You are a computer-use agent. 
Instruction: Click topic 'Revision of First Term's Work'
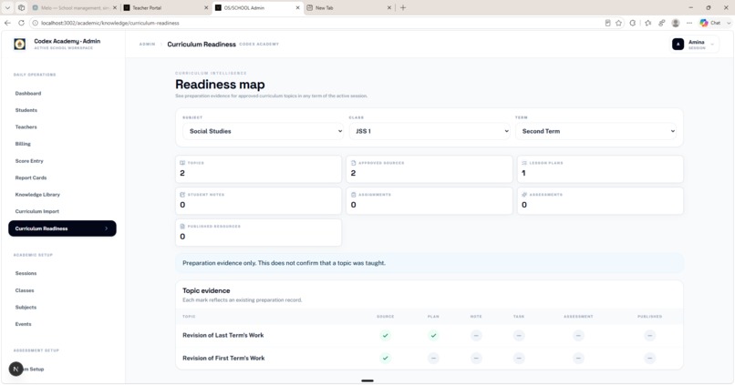(223, 358)
